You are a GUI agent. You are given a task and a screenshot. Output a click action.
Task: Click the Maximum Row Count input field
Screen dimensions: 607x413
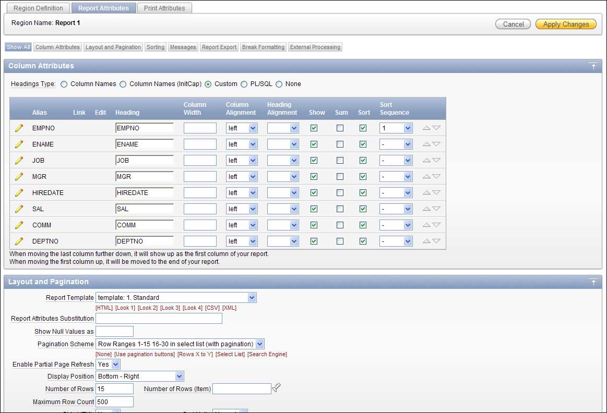click(114, 402)
